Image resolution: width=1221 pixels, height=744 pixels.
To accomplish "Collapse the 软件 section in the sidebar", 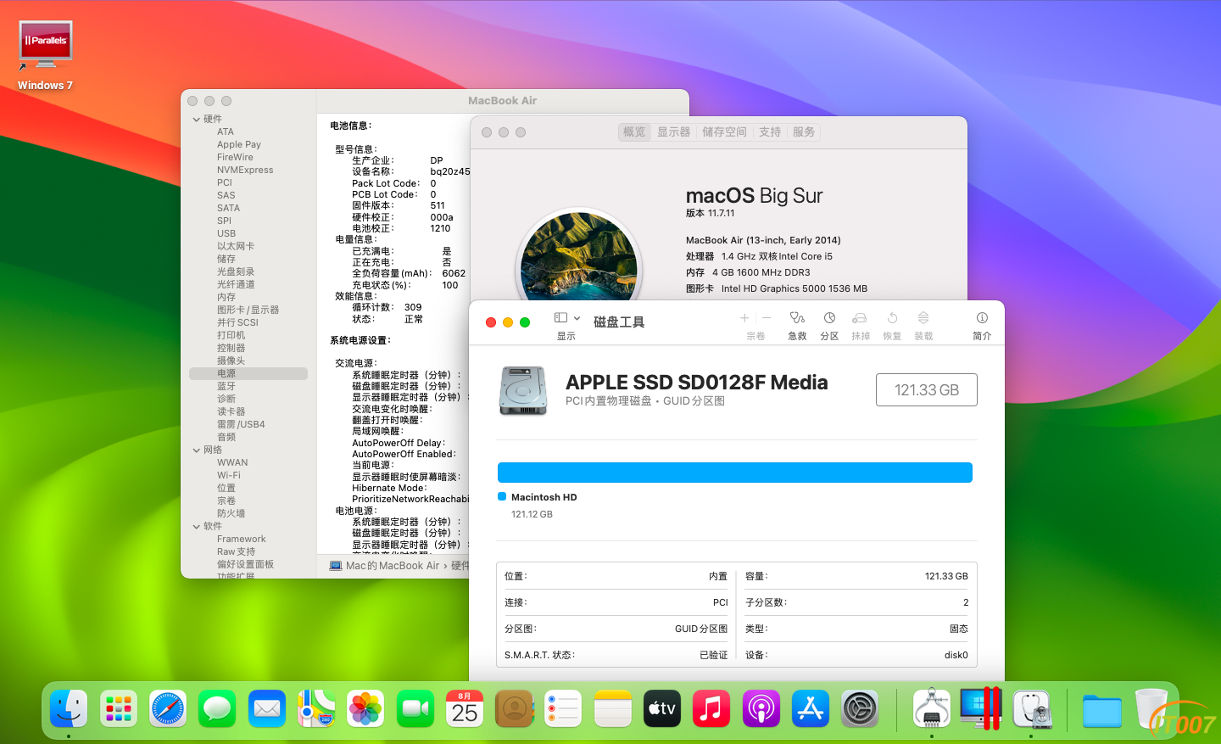I will point(197,527).
